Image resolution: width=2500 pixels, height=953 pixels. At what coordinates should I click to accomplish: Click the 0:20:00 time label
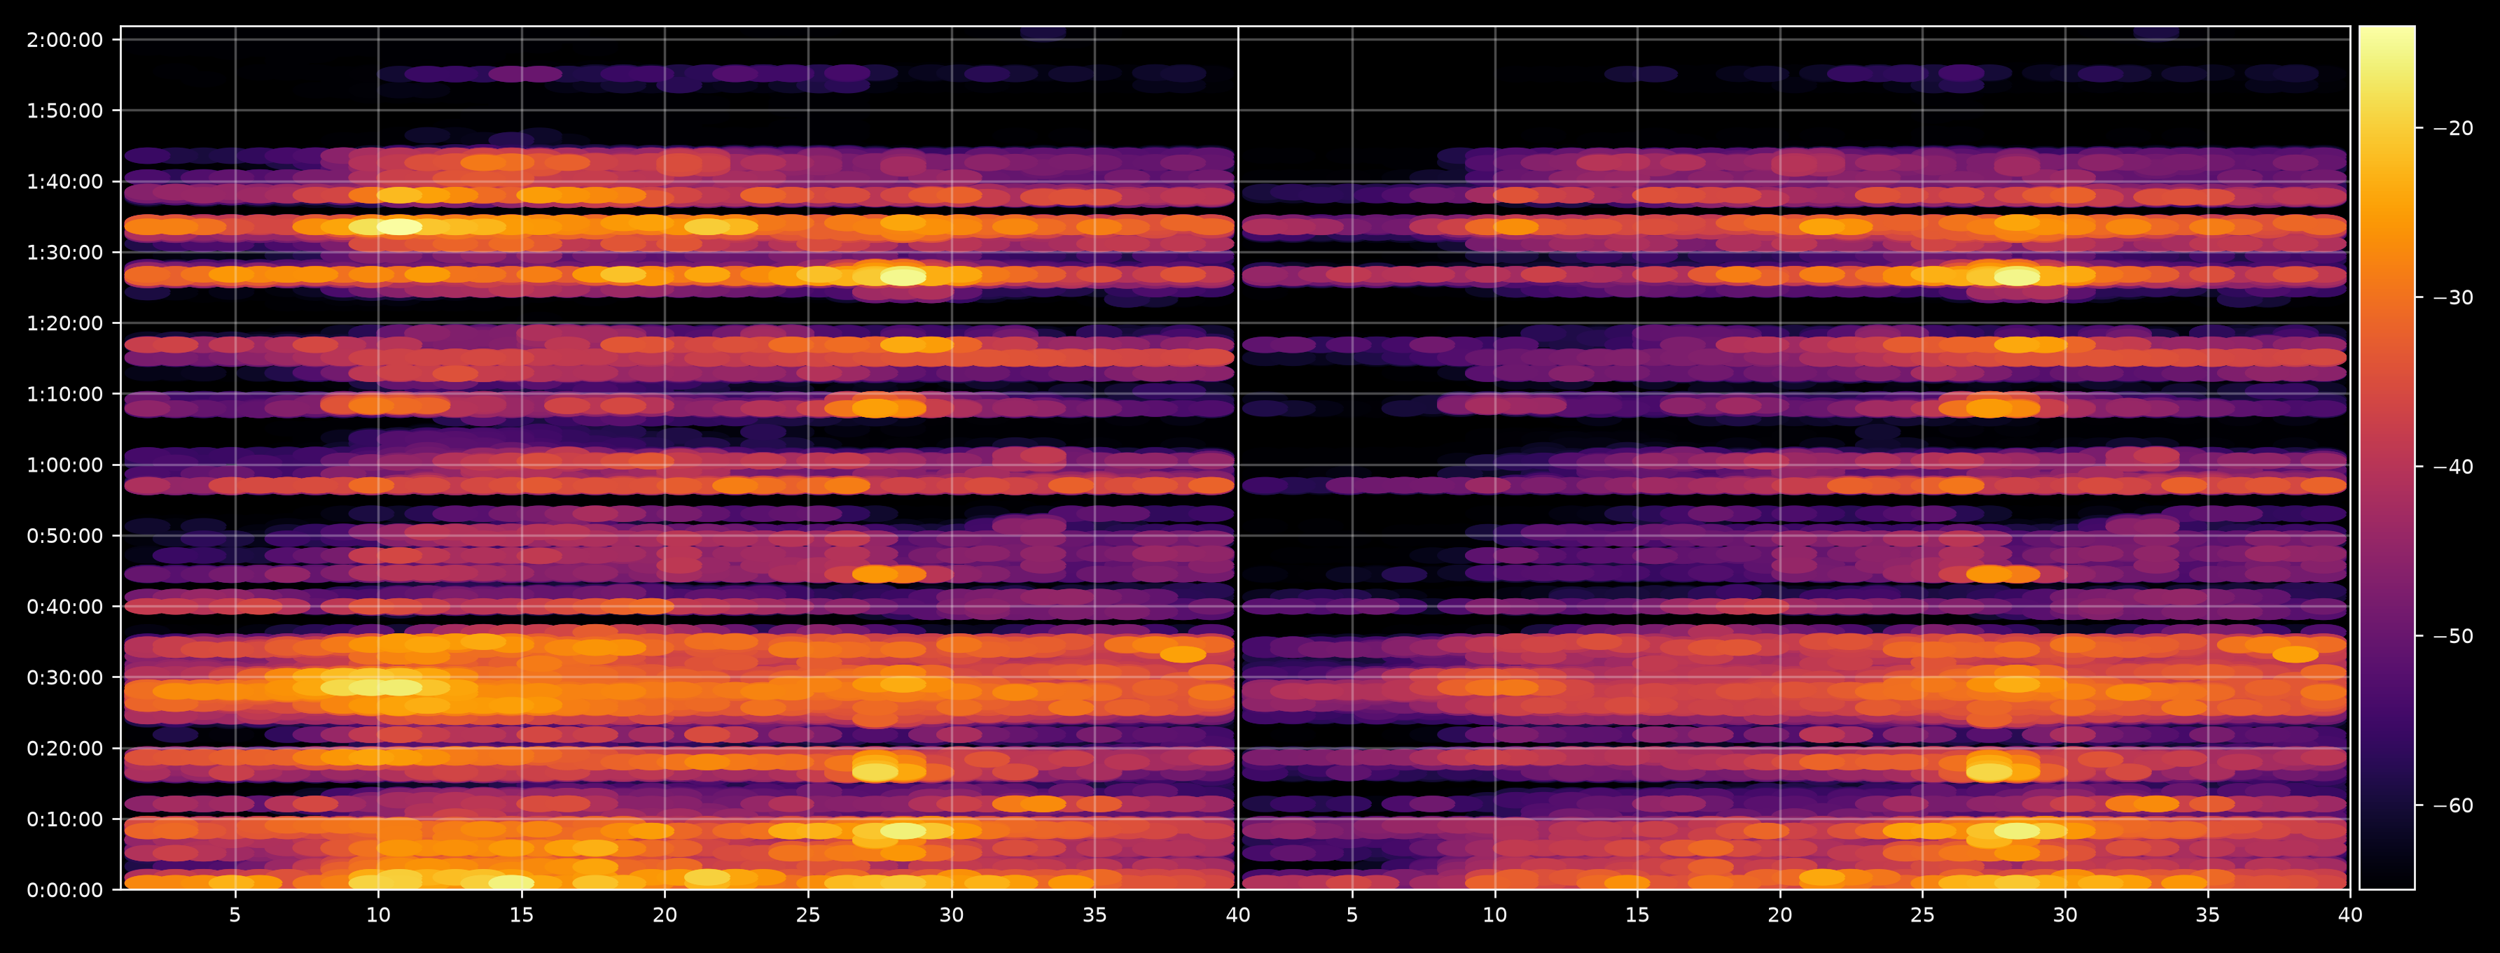65,747
